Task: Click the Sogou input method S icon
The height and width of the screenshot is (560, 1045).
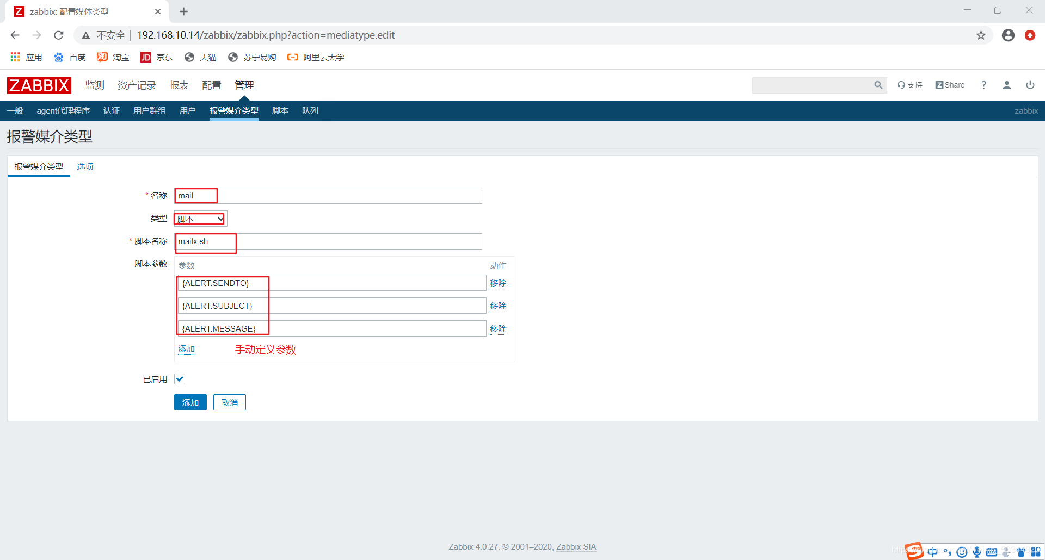Action: [914, 551]
